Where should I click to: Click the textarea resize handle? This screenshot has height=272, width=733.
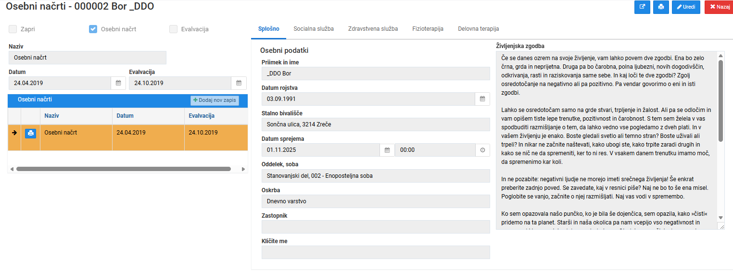[721, 226]
